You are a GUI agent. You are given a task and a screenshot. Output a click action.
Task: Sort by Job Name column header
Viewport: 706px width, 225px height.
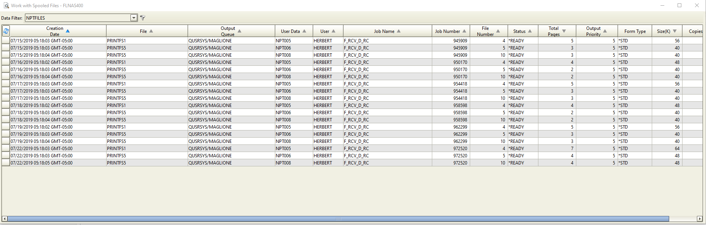(388, 31)
